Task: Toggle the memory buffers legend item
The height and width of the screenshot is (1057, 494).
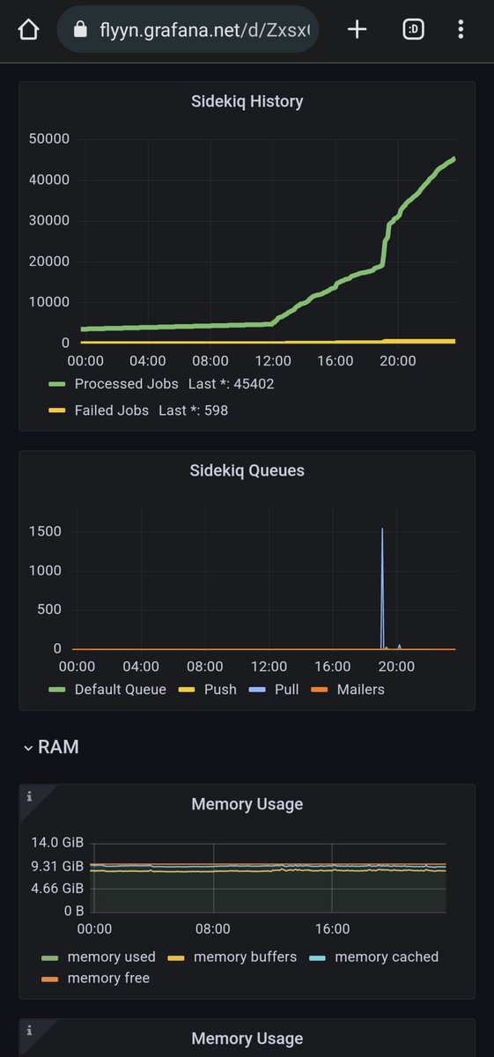Action: click(x=246, y=957)
